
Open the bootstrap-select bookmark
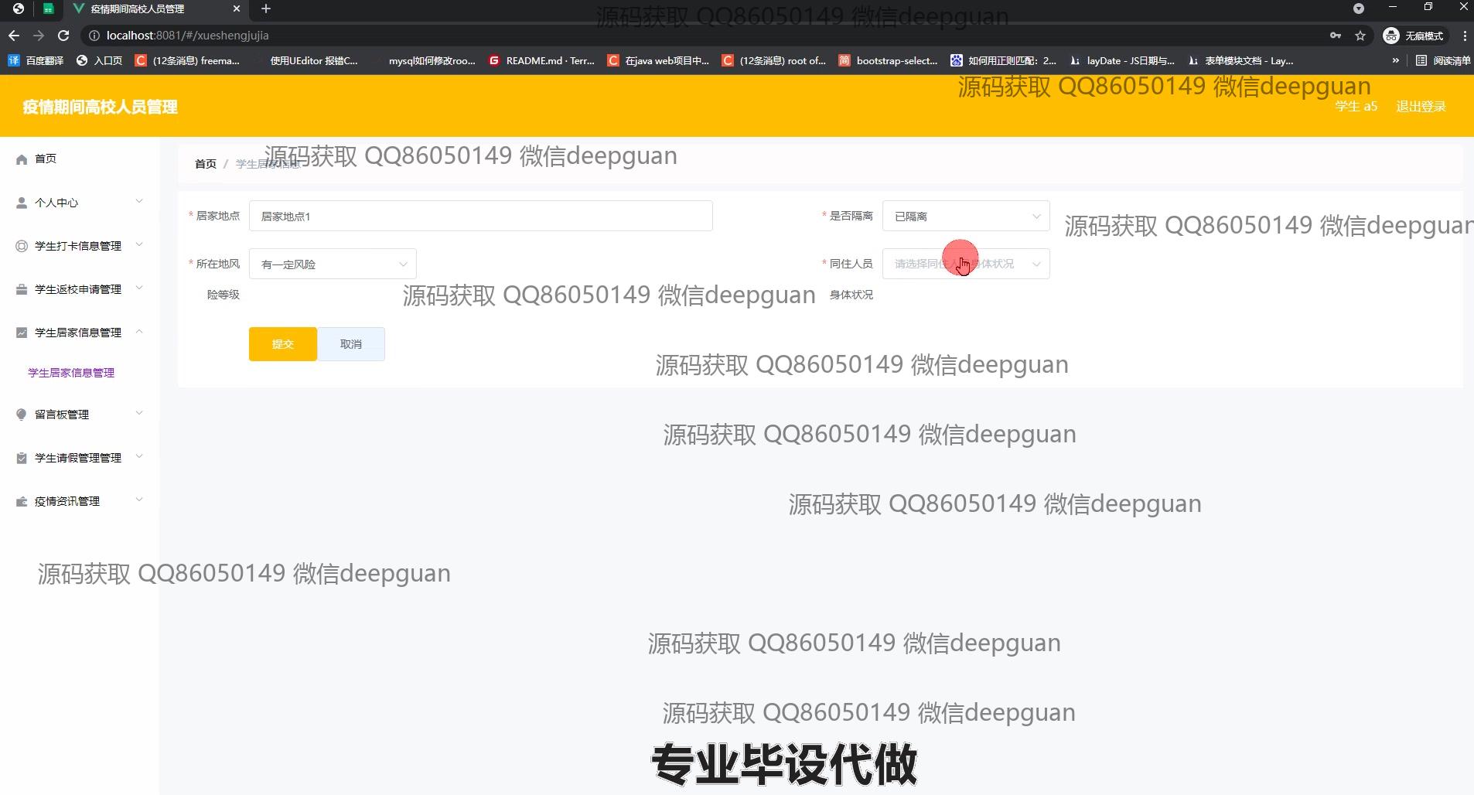pyautogui.click(x=888, y=60)
